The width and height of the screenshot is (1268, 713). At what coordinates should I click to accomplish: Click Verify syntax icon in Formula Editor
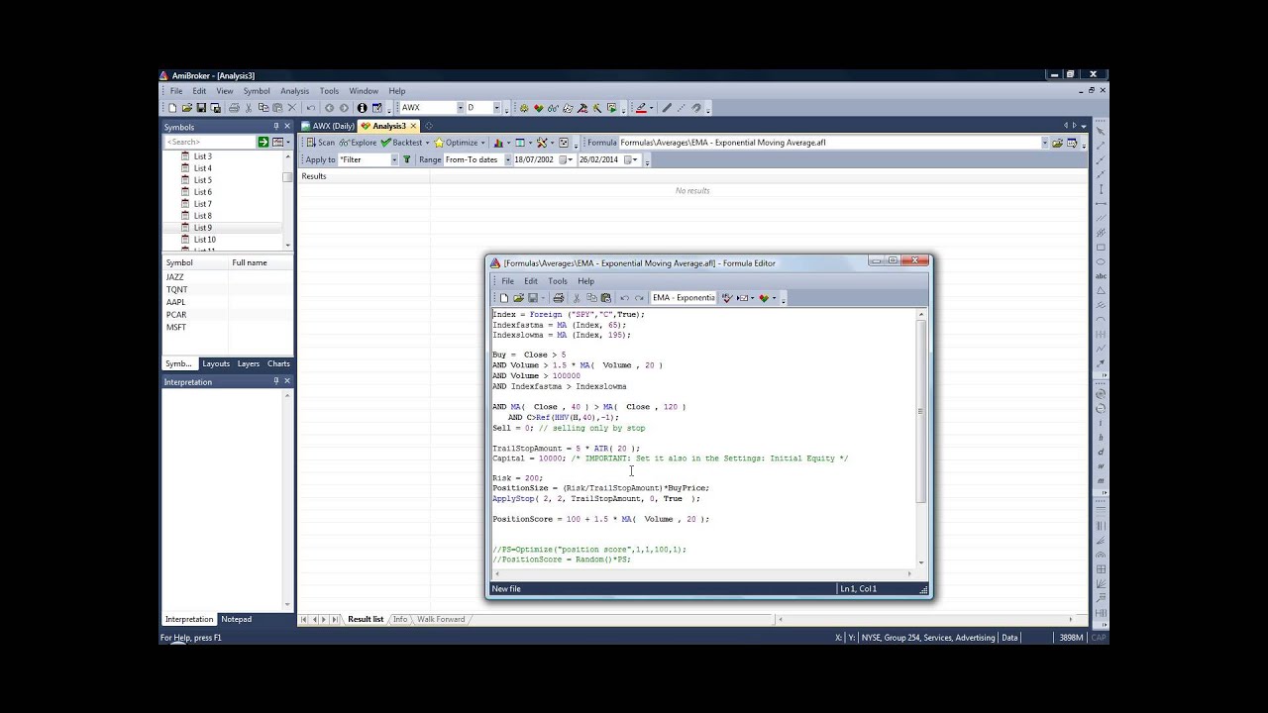(726, 298)
